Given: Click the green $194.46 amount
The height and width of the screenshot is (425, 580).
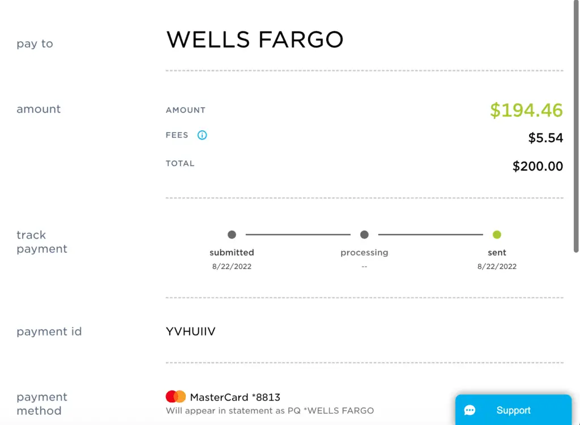Looking at the screenshot, I should (x=526, y=110).
